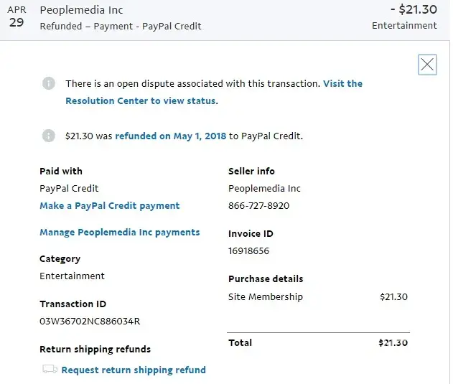453x384 pixels.
Task: Close the transaction details panel
Action: coord(427,65)
